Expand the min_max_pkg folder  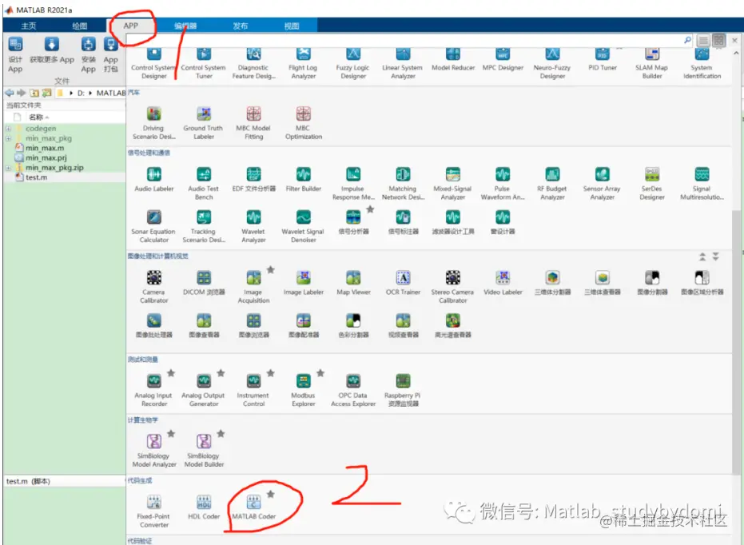[x=8, y=138]
